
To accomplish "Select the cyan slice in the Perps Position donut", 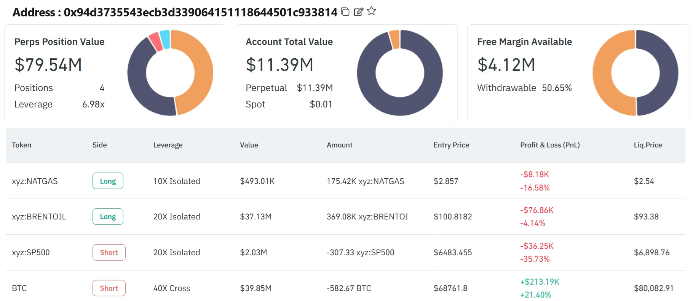I will point(165,39).
